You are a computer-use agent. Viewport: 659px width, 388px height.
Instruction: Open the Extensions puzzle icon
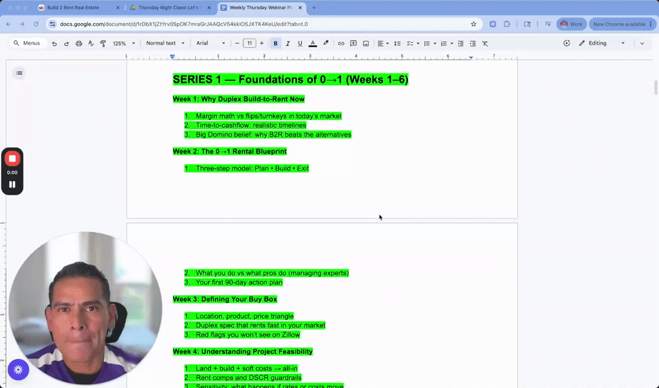pos(507,24)
